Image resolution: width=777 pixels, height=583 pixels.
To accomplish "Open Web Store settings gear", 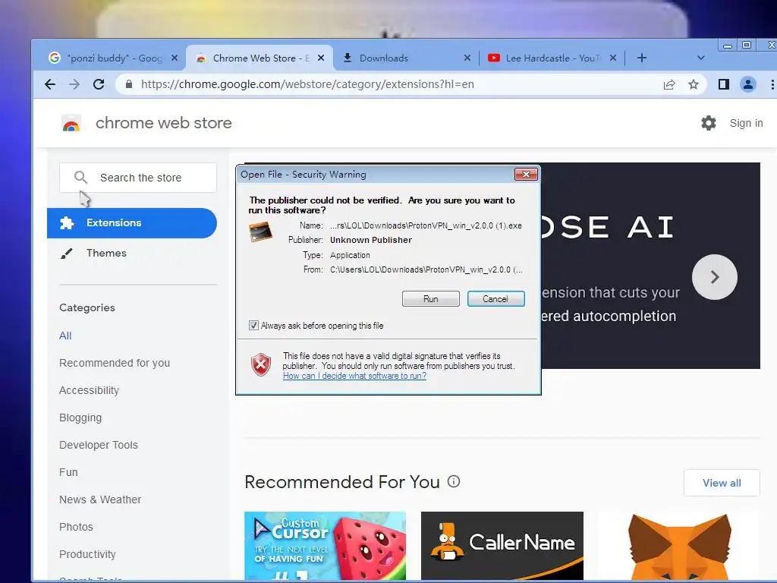I will (709, 123).
